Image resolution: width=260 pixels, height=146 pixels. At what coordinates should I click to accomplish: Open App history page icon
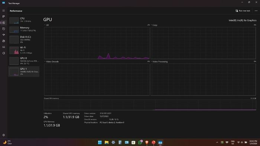(3, 29)
